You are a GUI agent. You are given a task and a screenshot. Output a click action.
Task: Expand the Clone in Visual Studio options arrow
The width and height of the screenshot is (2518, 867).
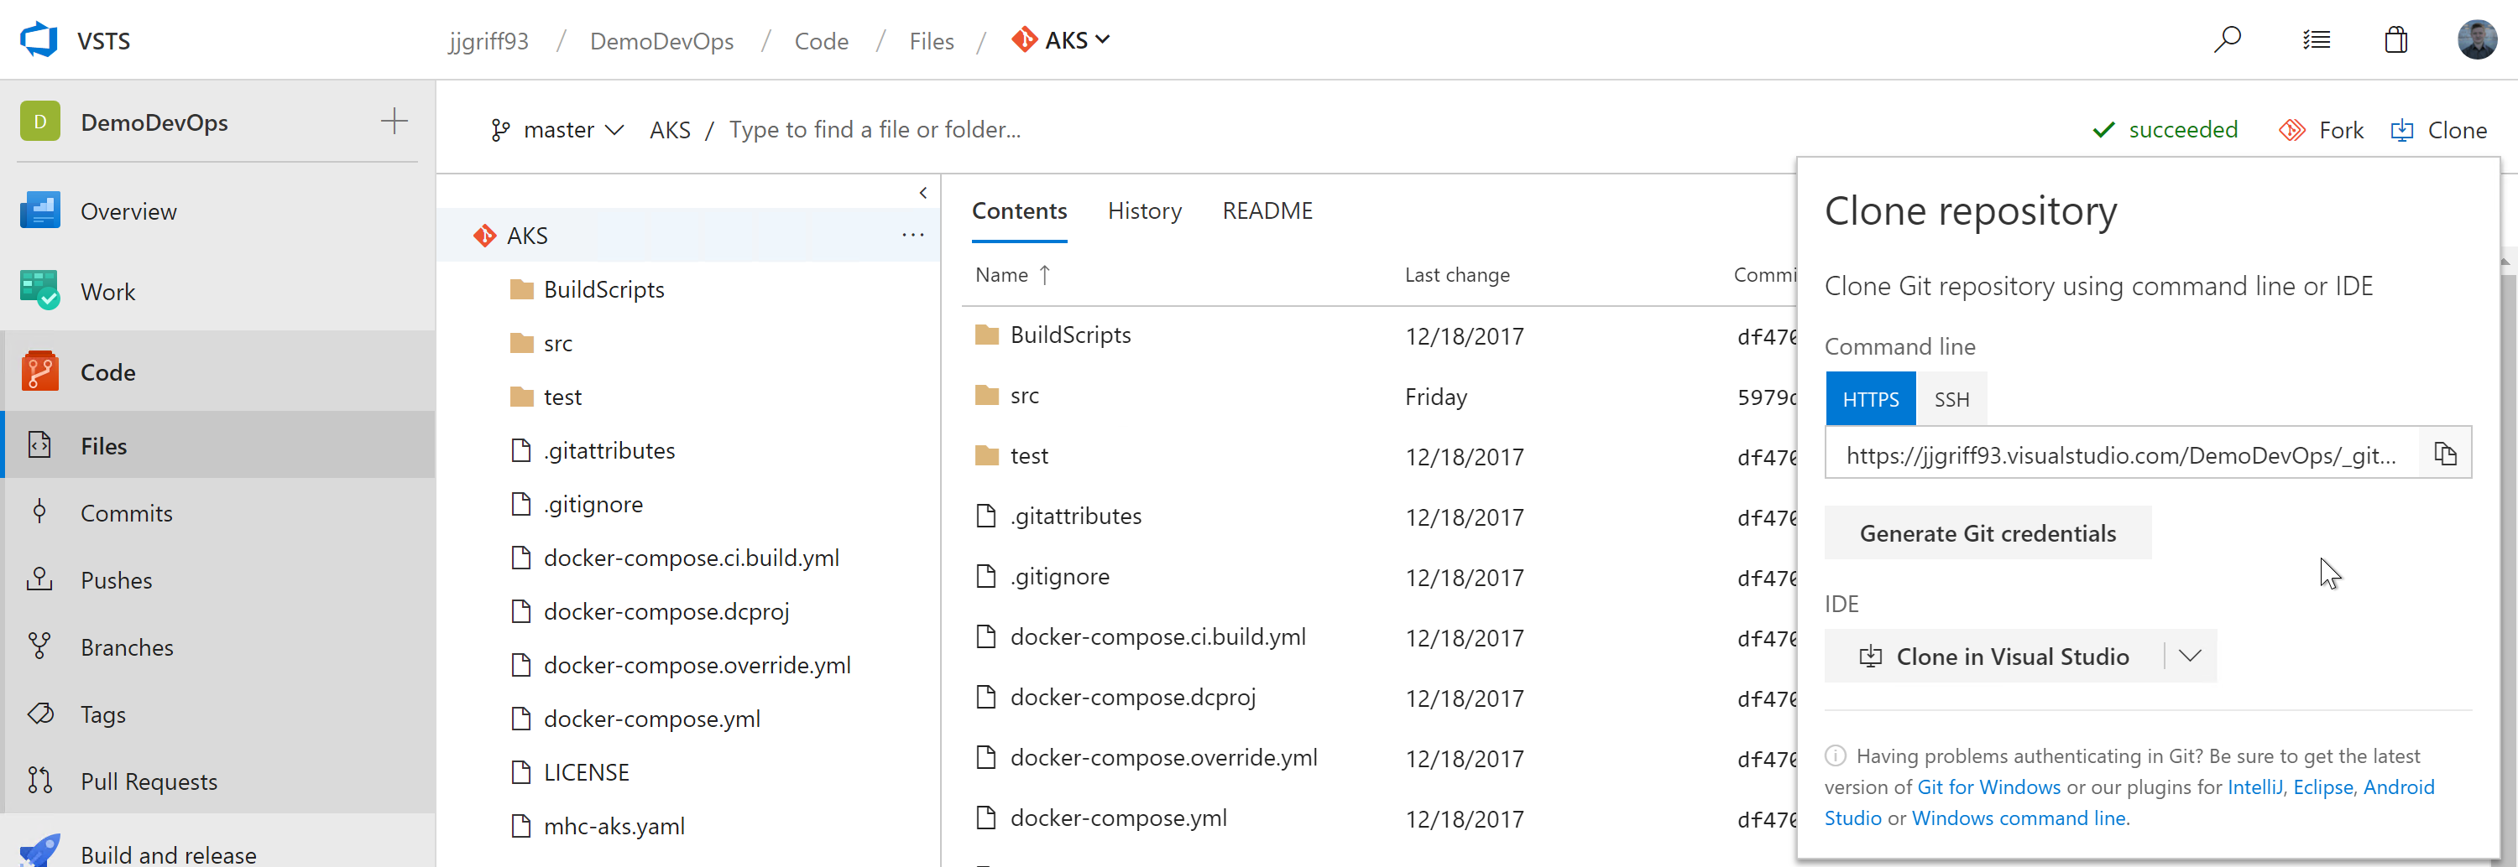point(2190,656)
